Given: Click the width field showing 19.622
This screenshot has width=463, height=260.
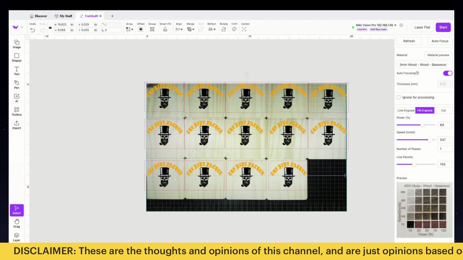Looking at the screenshot, I should pos(63,25).
